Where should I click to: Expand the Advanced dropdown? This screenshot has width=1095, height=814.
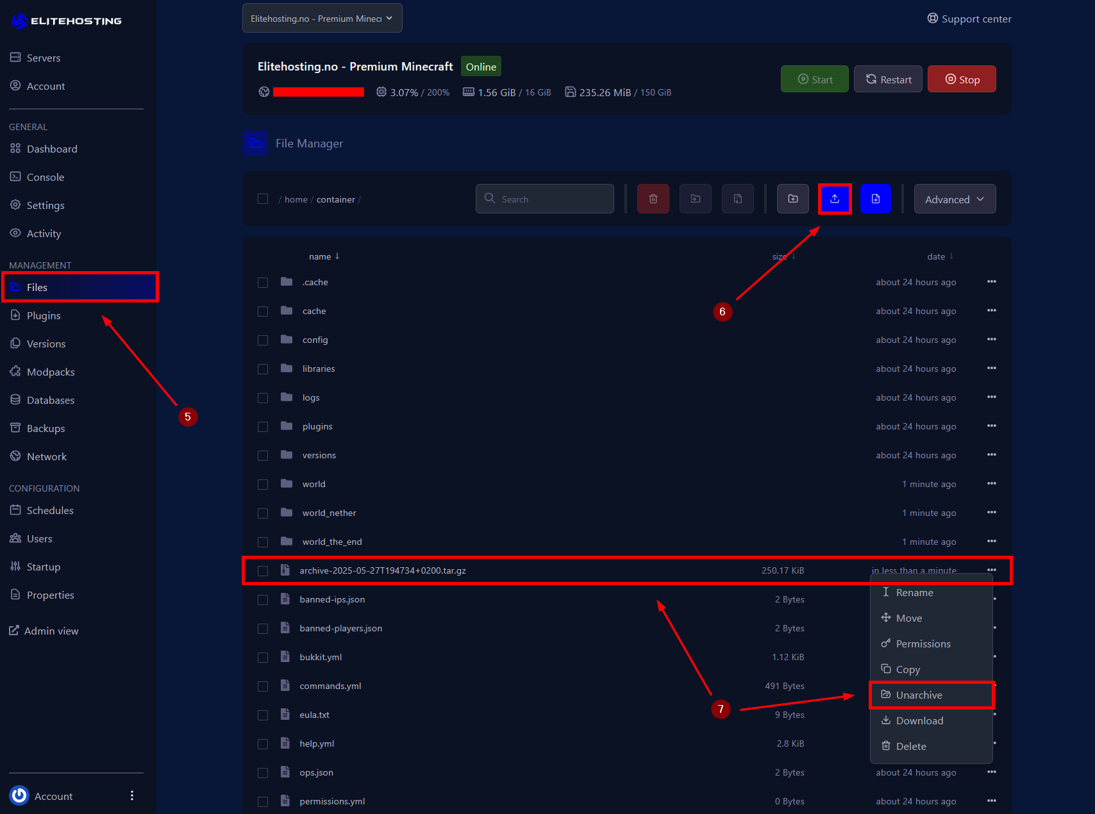tap(955, 199)
